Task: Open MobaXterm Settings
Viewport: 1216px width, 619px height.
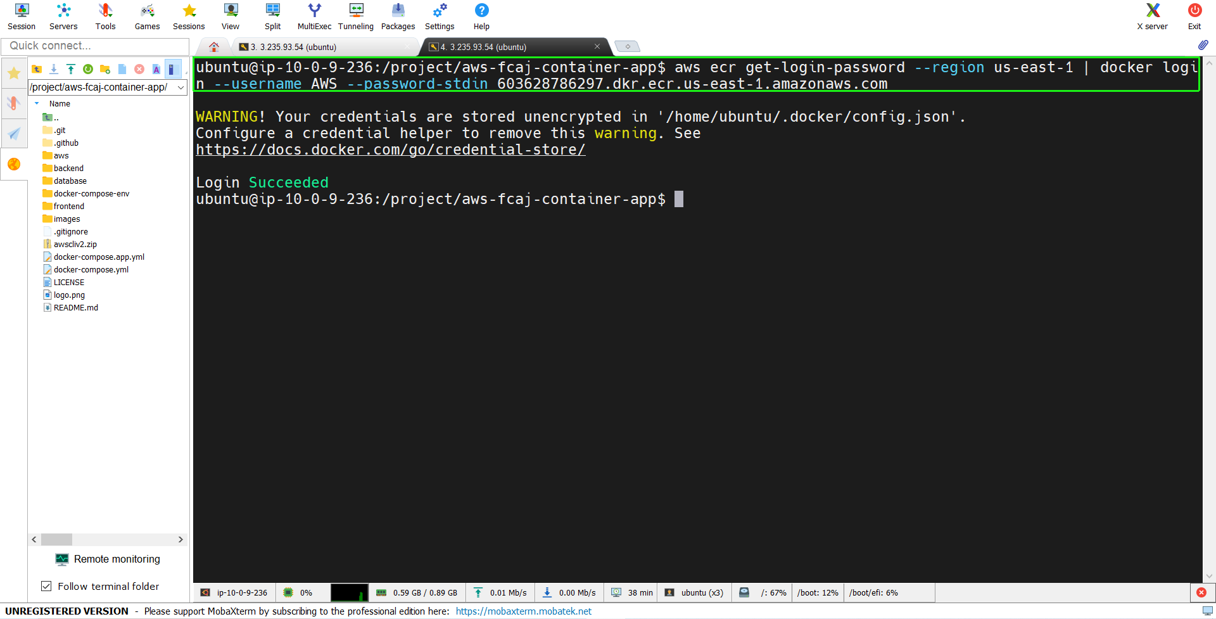Action: pyautogui.click(x=440, y=17)
